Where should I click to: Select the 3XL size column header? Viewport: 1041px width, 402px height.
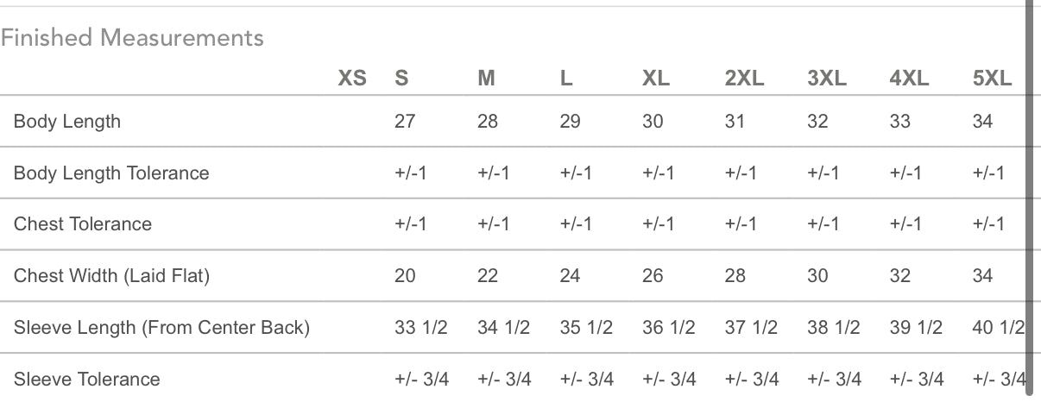[x=826, y=79]
